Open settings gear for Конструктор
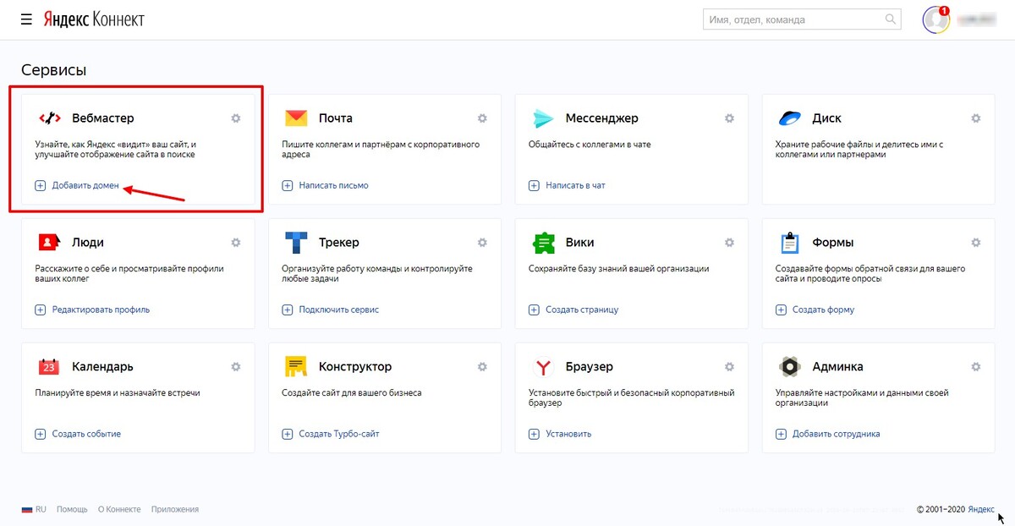Viewport: 1015px width, 526px height. click(x=482, y=367)
